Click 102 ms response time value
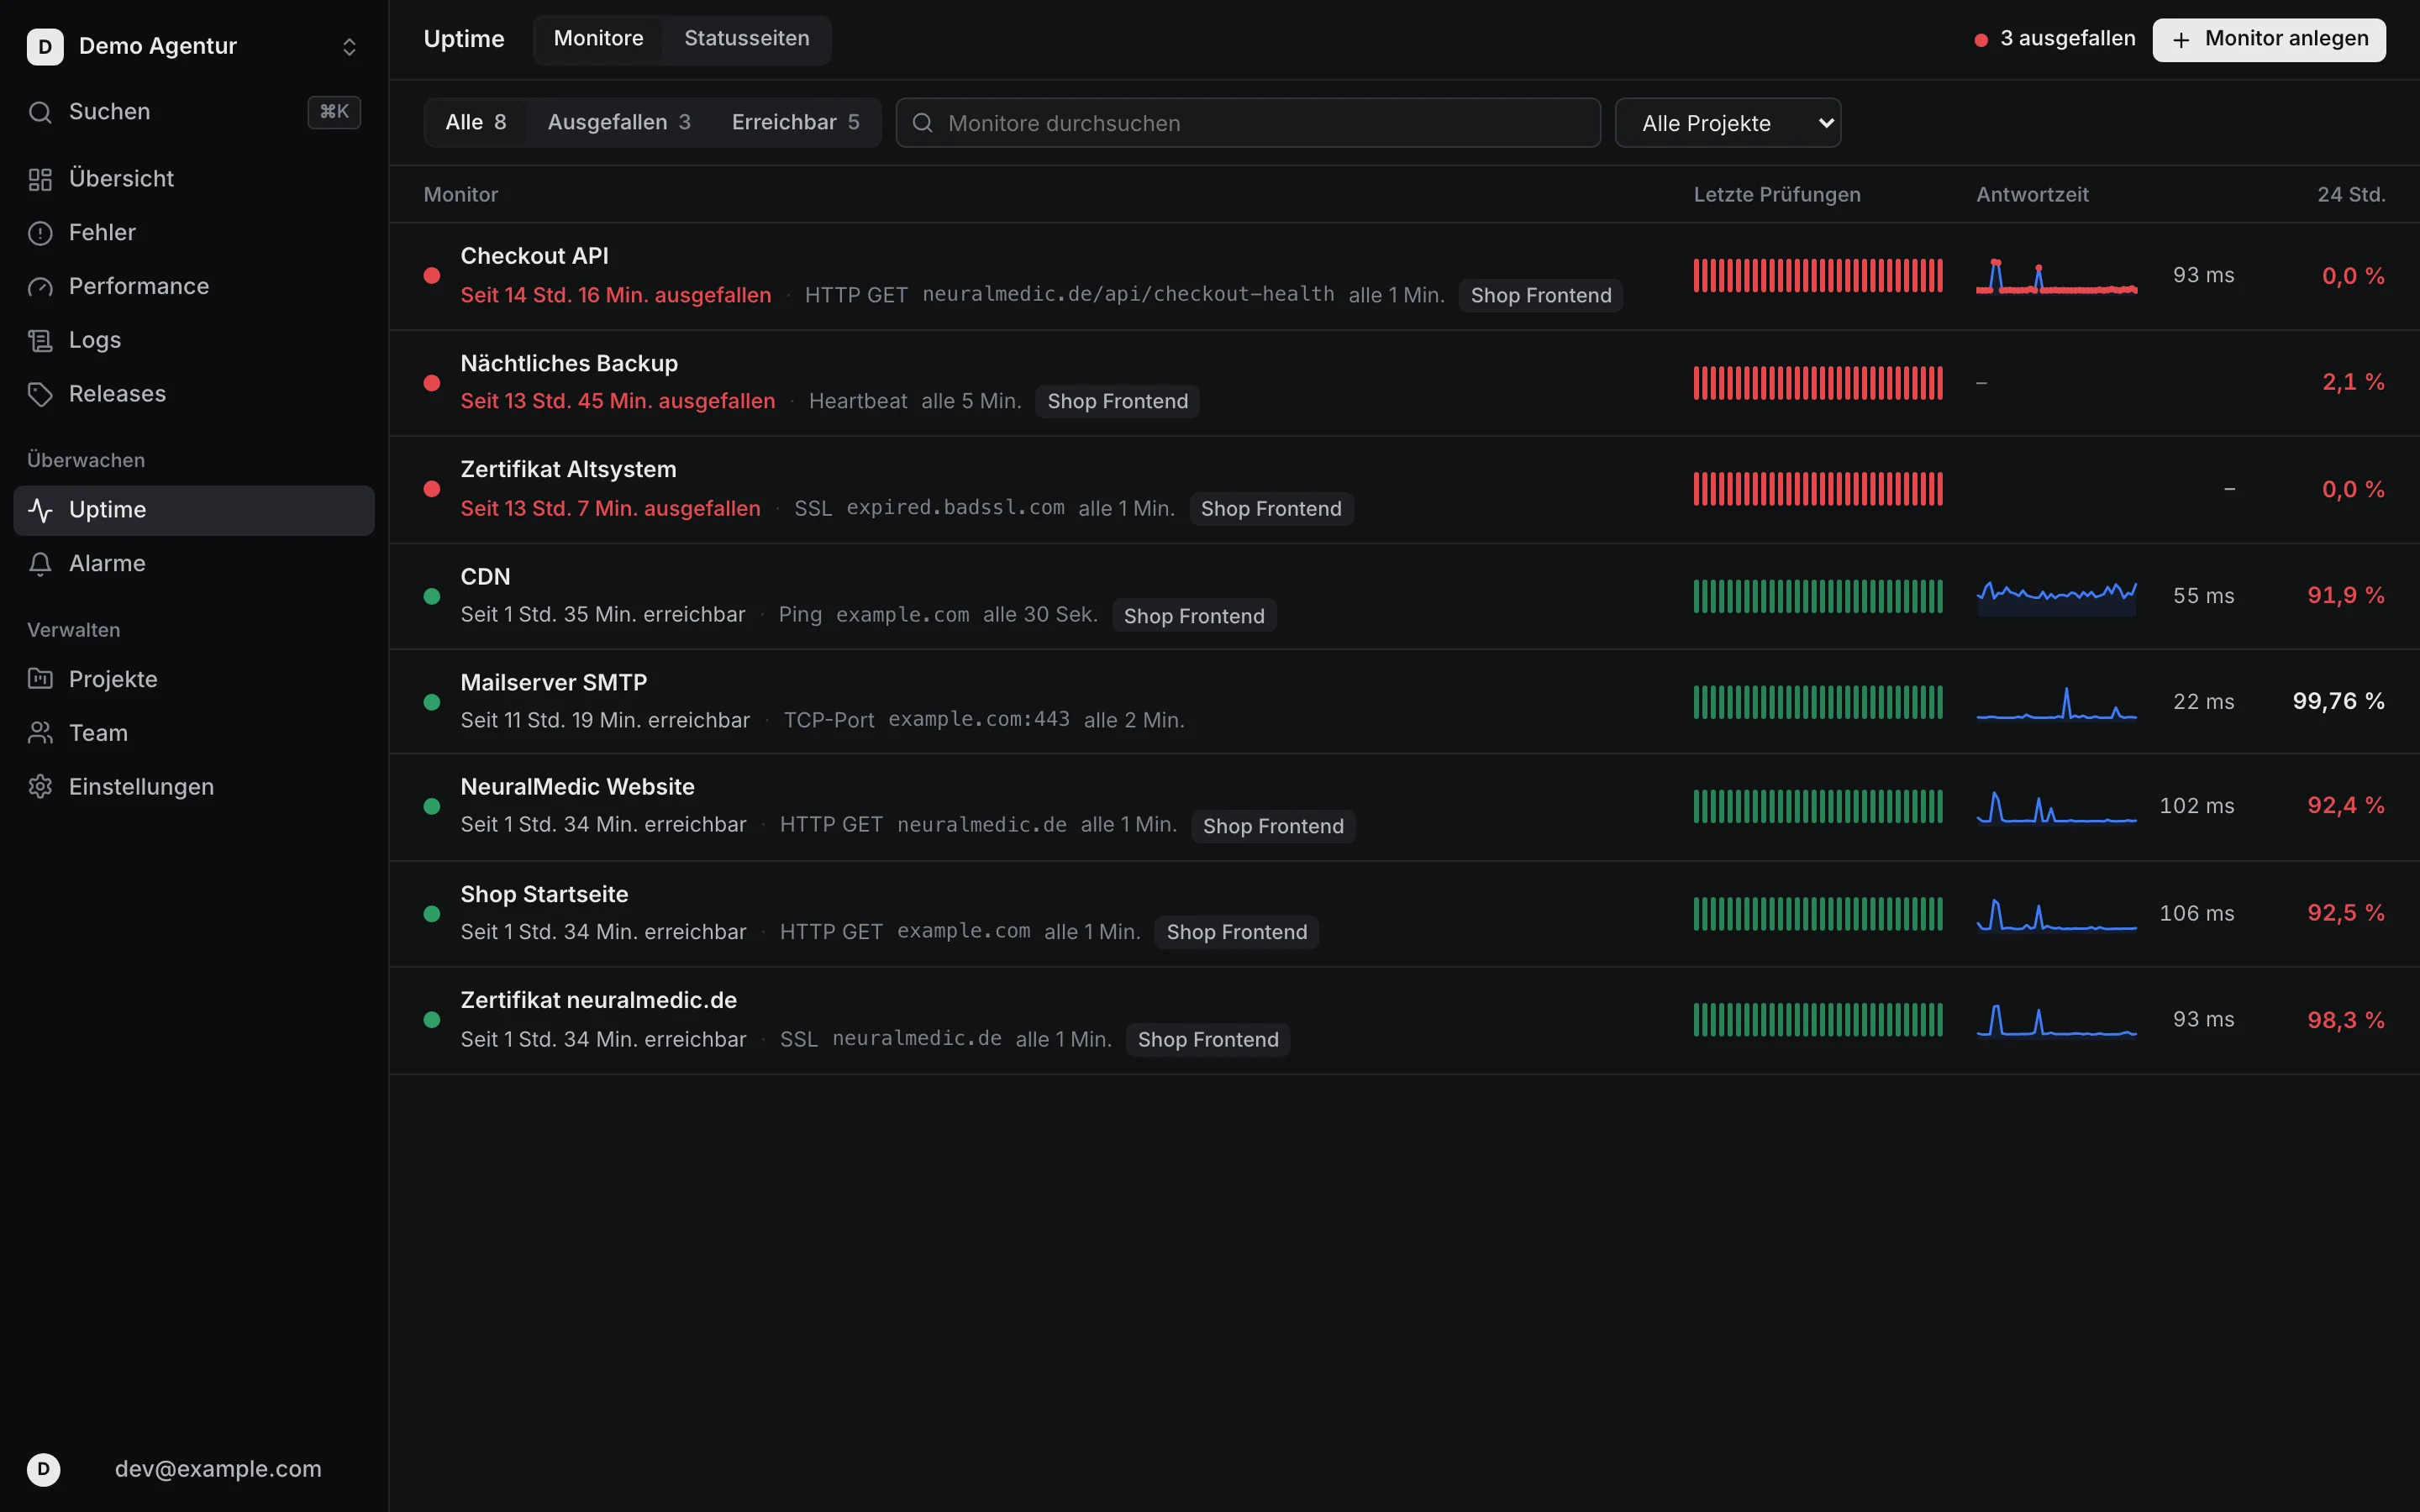The height and width of the screenshot is (1512, 2420). click(2196, 806)
